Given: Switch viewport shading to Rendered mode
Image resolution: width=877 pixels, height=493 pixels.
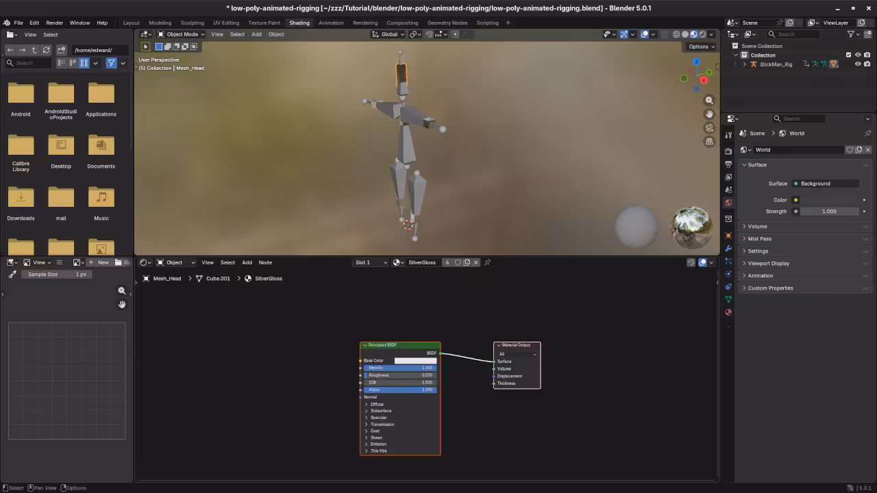Looking at the screenshot, I should (702, 34).
